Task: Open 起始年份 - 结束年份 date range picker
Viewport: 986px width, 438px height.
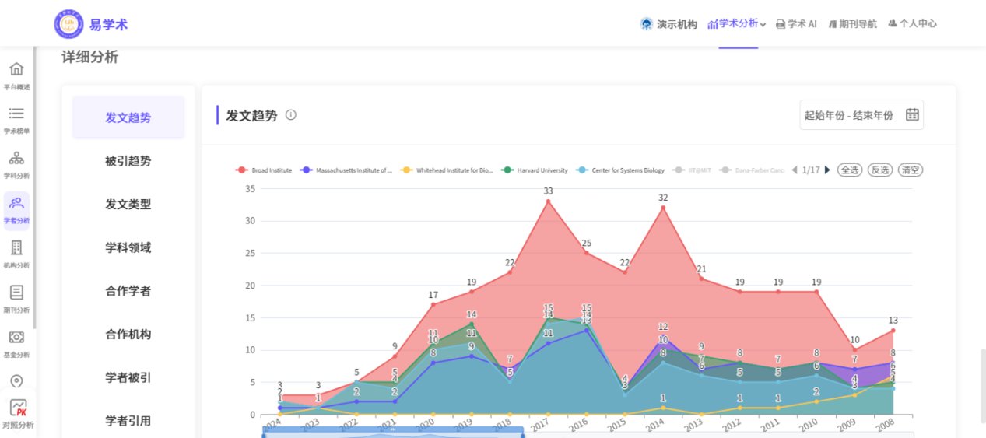Action: tap(861, 115)
